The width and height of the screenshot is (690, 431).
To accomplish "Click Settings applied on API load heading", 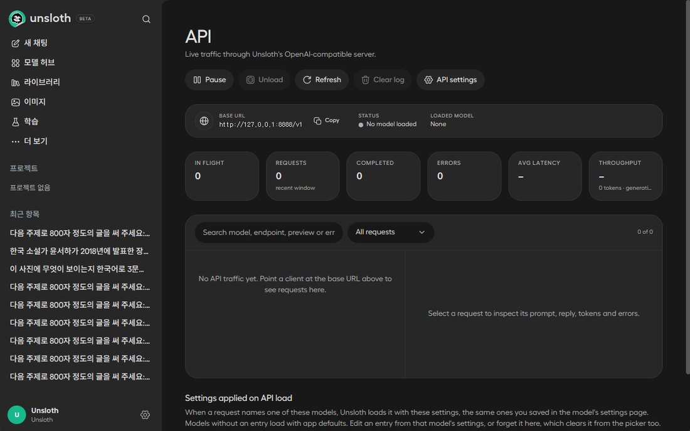I will 238,398.
